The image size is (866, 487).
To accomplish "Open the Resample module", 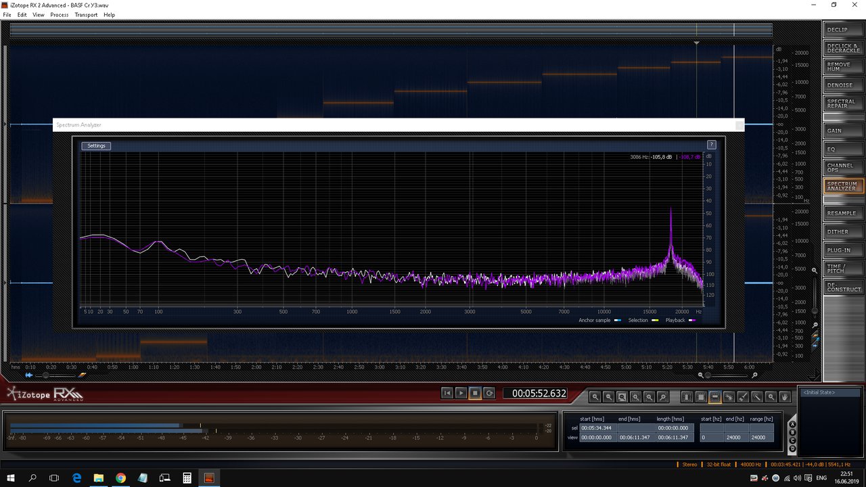I will tap(842, 213).
